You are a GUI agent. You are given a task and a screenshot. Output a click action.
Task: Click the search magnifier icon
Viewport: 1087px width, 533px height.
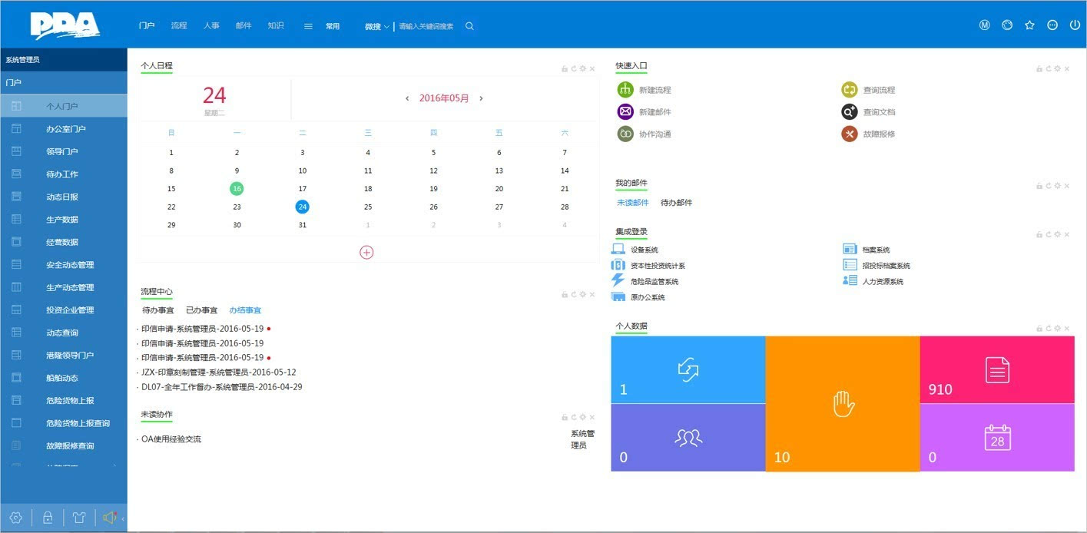[x=469, y=26]
